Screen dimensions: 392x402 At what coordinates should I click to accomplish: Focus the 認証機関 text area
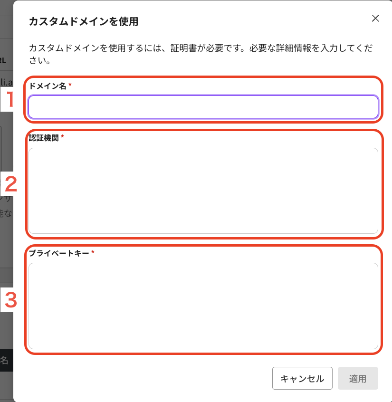coord(203,191)
